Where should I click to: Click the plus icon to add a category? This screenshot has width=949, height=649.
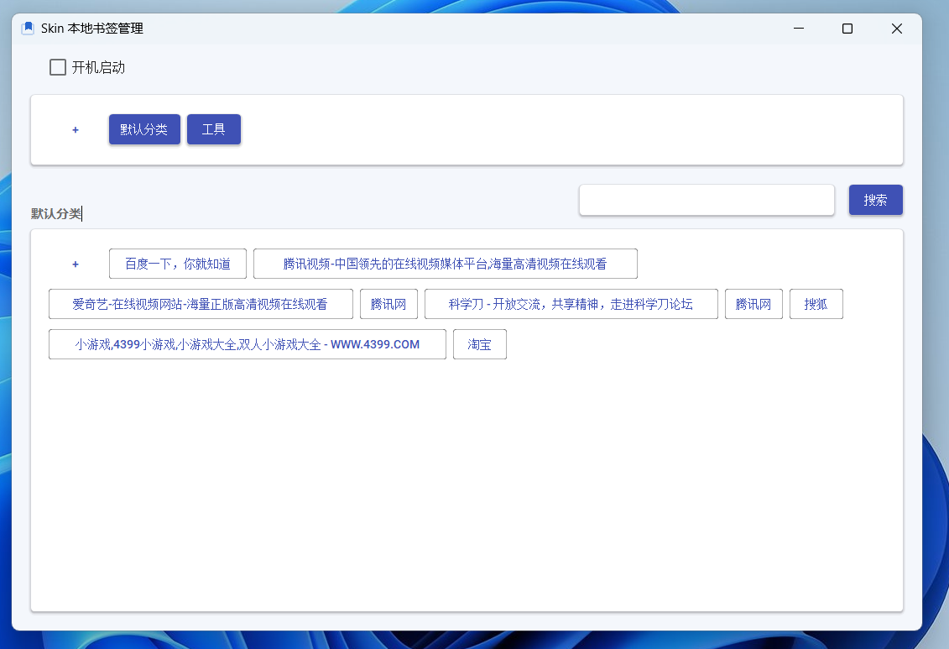click(x=75, y=130)
